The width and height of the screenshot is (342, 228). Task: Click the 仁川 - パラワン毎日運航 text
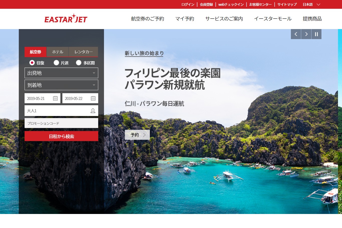tap(154, 103)
